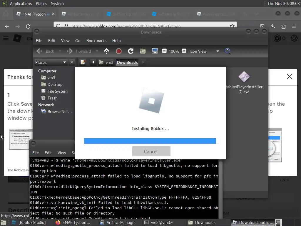Click Cancel in the Roblox installer
The width and height of the screenshot is (301, 226).
point(151,152)
